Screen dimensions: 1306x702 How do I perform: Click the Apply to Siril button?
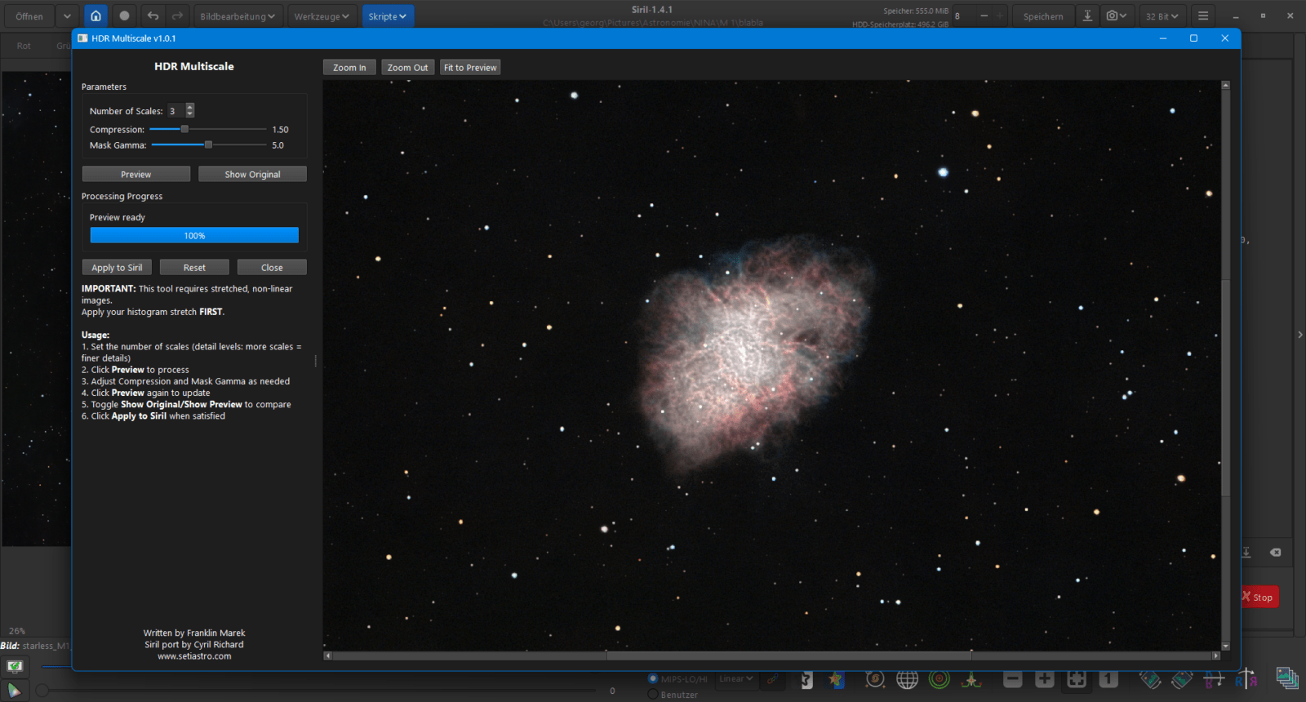pos(117,267)
